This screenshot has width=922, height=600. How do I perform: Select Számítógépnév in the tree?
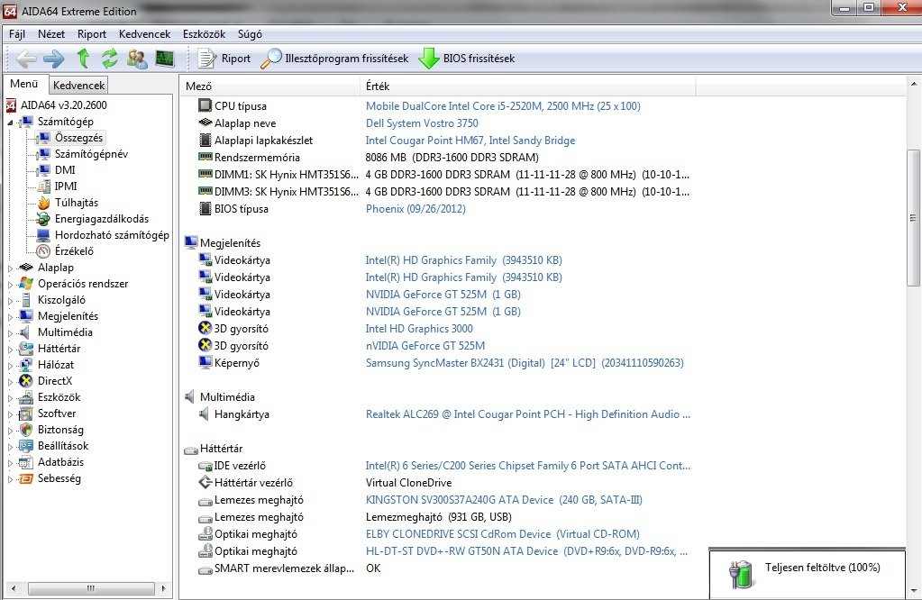pyautogui.click(x=91, y=154)
